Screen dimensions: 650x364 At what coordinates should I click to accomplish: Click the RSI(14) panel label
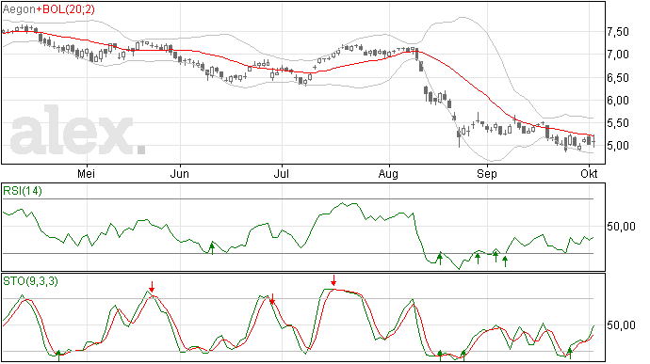click(x=23, y=191)
